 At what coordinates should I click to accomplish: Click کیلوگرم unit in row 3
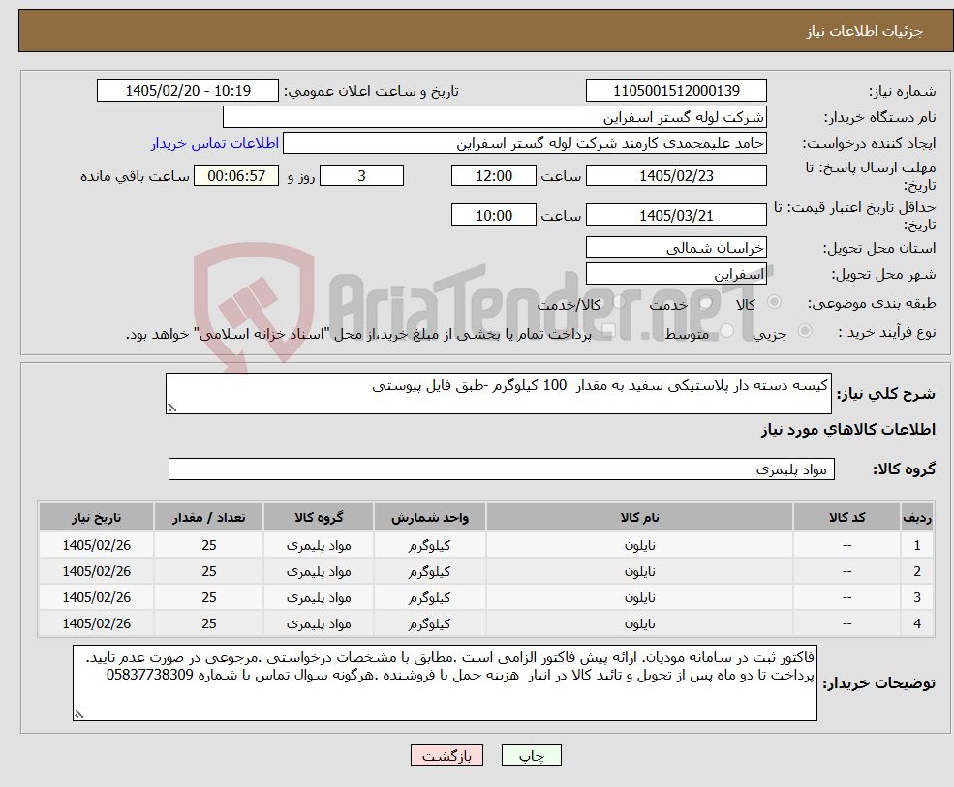click(430, 598)
